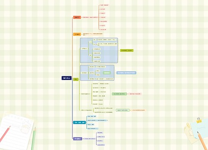Click the olive summary label beside upper blue box
Screen dimensions: 208x150
point(127,50)
